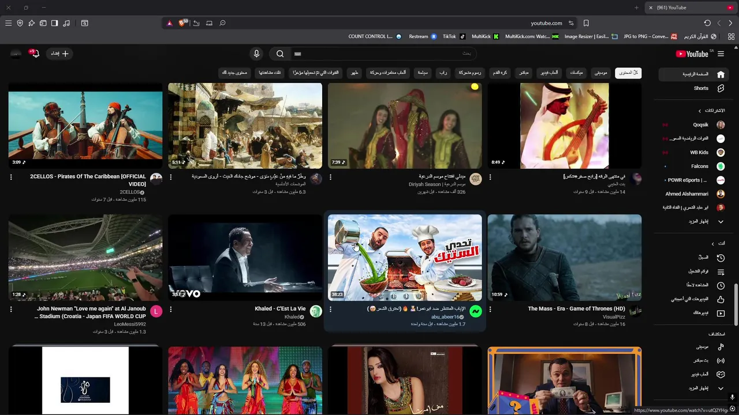Select the Live filter chip
This screenshot has width=739, height=415.
click(524, 73)
